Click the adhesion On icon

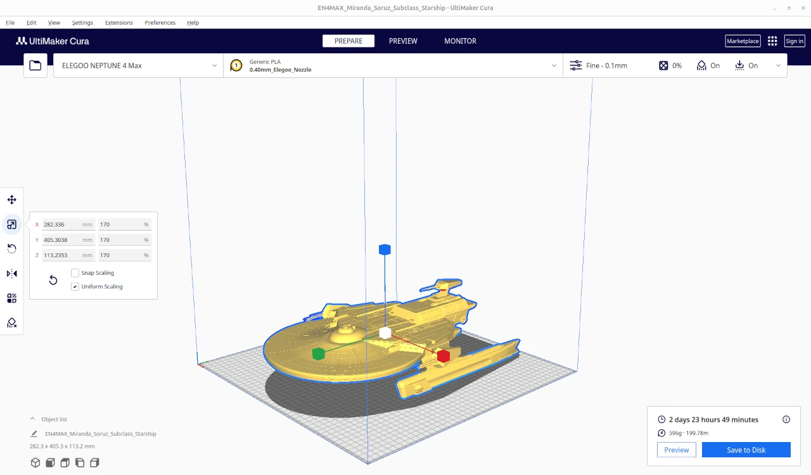739,65
